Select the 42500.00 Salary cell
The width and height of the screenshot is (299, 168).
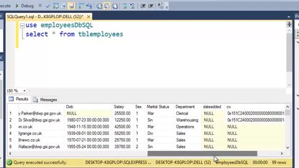(x=122, y=127)
